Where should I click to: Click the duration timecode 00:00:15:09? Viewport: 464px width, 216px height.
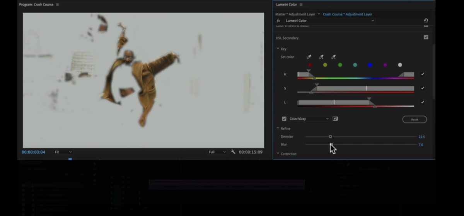[x=251, y=152]
